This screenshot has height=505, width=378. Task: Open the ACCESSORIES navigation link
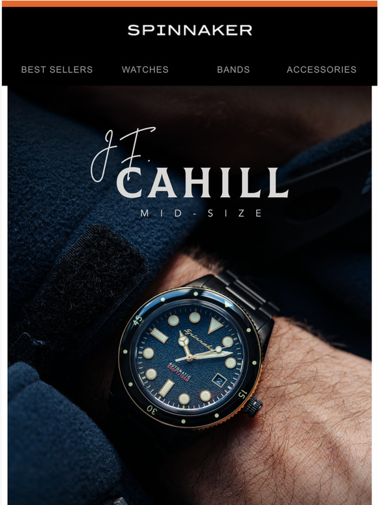pyautogui.click(x=321, y=70)
